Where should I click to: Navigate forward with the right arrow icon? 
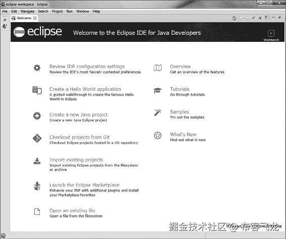click(247, 18)
